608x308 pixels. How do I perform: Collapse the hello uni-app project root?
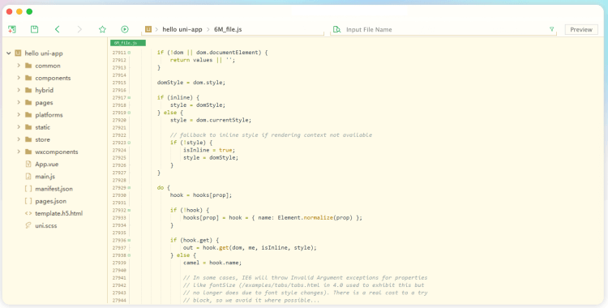[9, 53]
